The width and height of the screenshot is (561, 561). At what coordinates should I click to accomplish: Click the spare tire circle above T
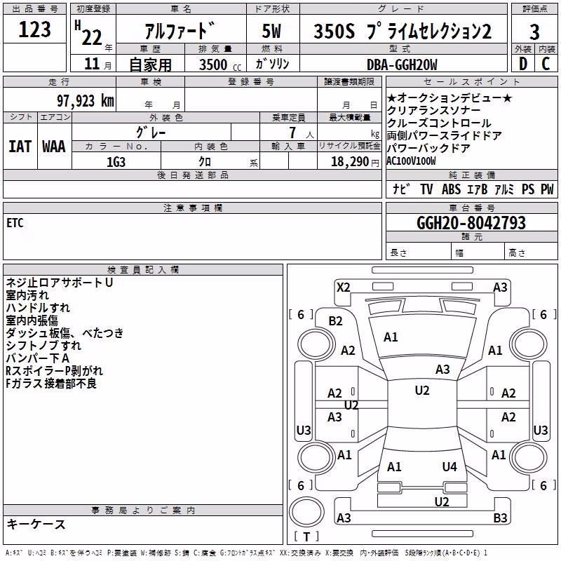(x=306, y=512)
